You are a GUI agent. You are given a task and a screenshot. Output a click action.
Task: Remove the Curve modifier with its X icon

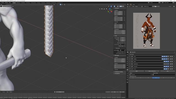click(x=174, y=69)
